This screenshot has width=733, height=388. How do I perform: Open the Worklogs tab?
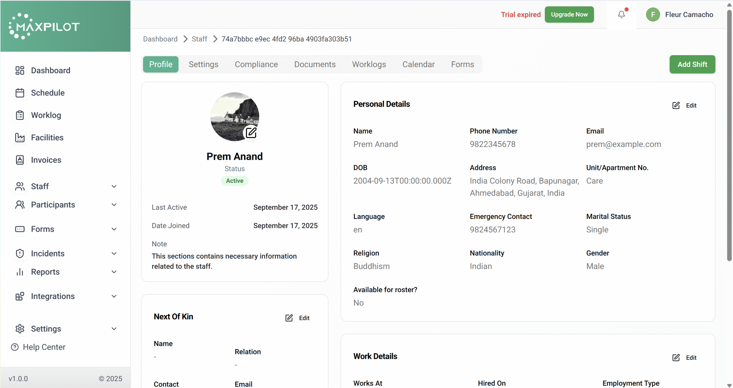369,64
